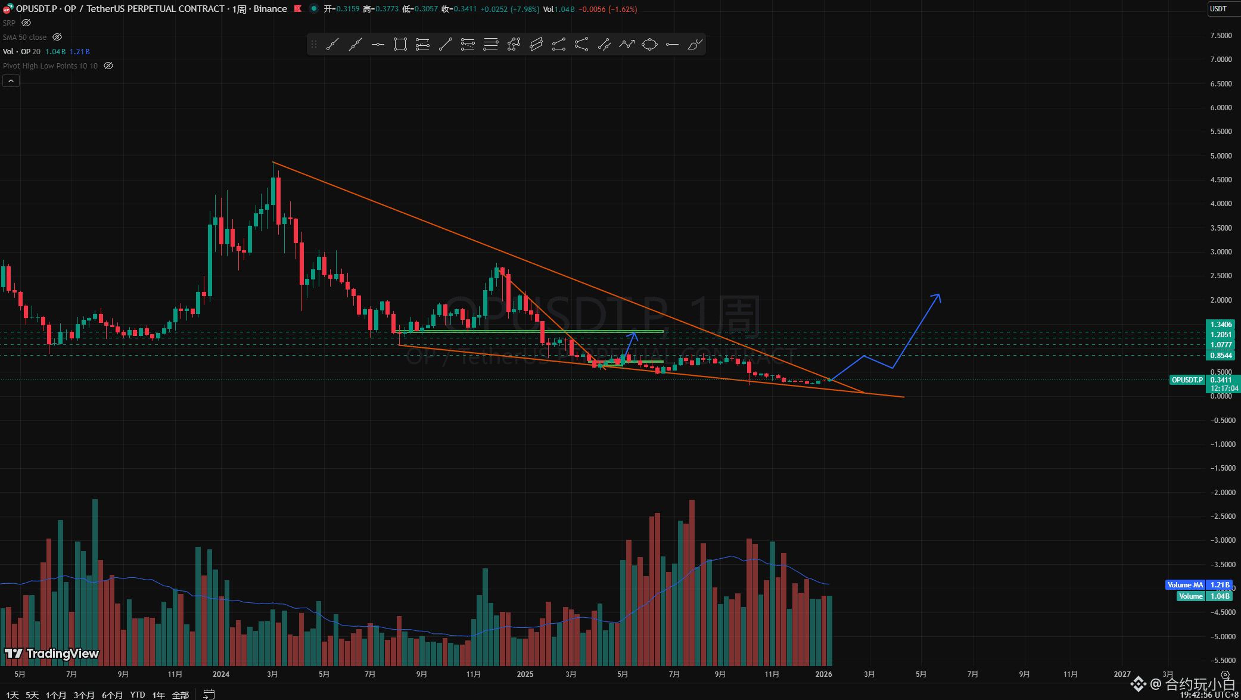Select the parallel channel tool
Image resolution: width=1241 pixels, height=700 pixels.
click(536, 44)
